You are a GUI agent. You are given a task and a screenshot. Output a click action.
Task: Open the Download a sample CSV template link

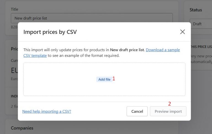(x=163, y=50)
